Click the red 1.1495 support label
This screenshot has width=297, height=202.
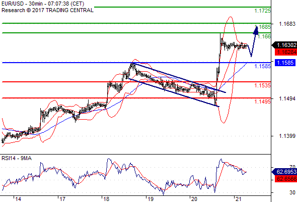point(263,102)
